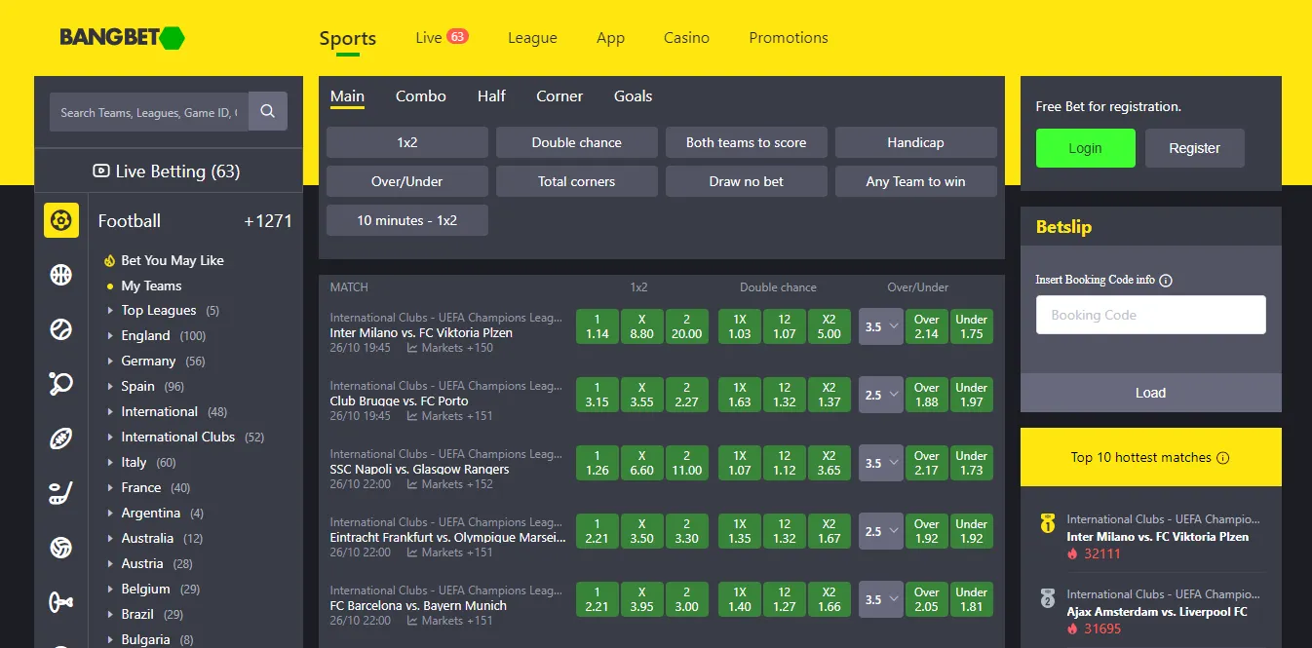Click the BANGBET logo
Screen dimensions: 1312x648
[x=122, y=38]
